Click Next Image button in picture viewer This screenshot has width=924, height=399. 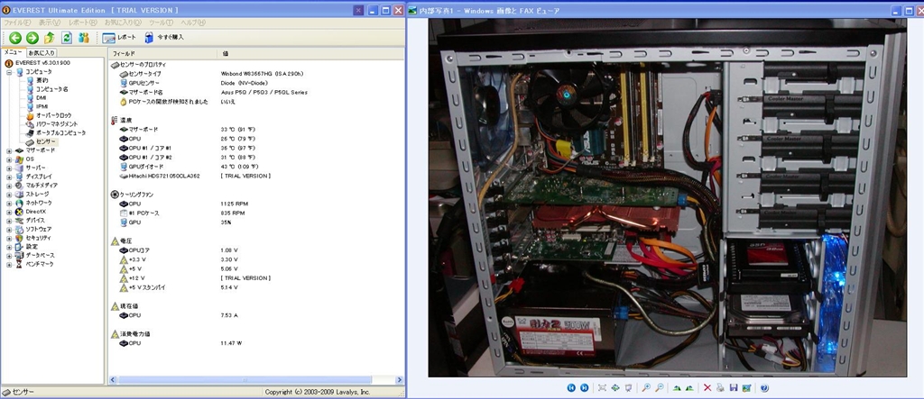(584, 388)
